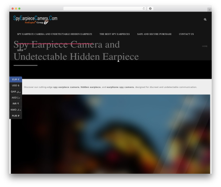Click the page title heading text
Viewport: 221px width, 187px height.
[x=76, y=50]
